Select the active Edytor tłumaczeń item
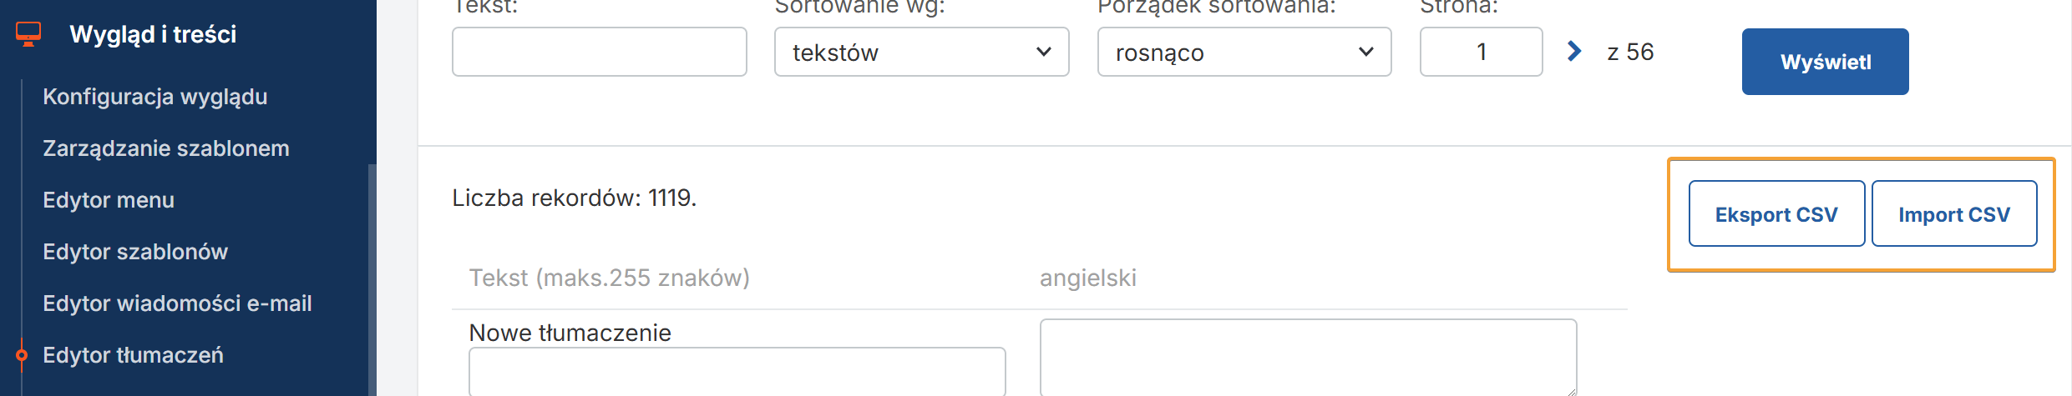Image resolution: width=2072 pixels, height=396 pixels. click(x=134, y=355)
